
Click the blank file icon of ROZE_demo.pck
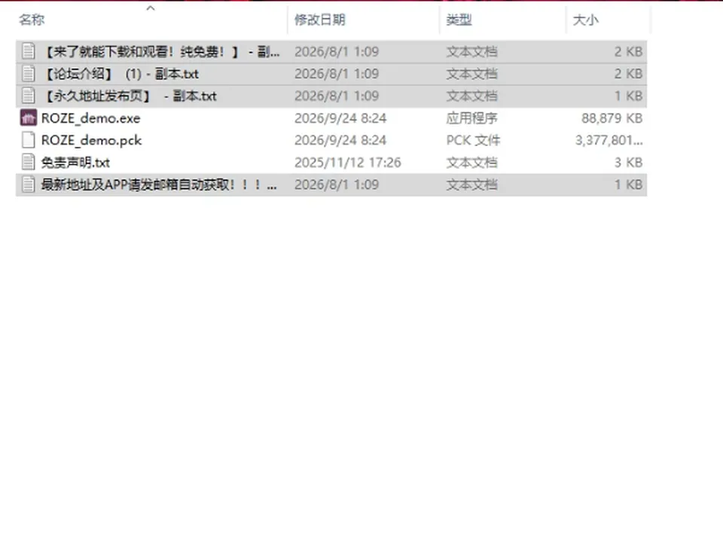(x=28, y=140)
